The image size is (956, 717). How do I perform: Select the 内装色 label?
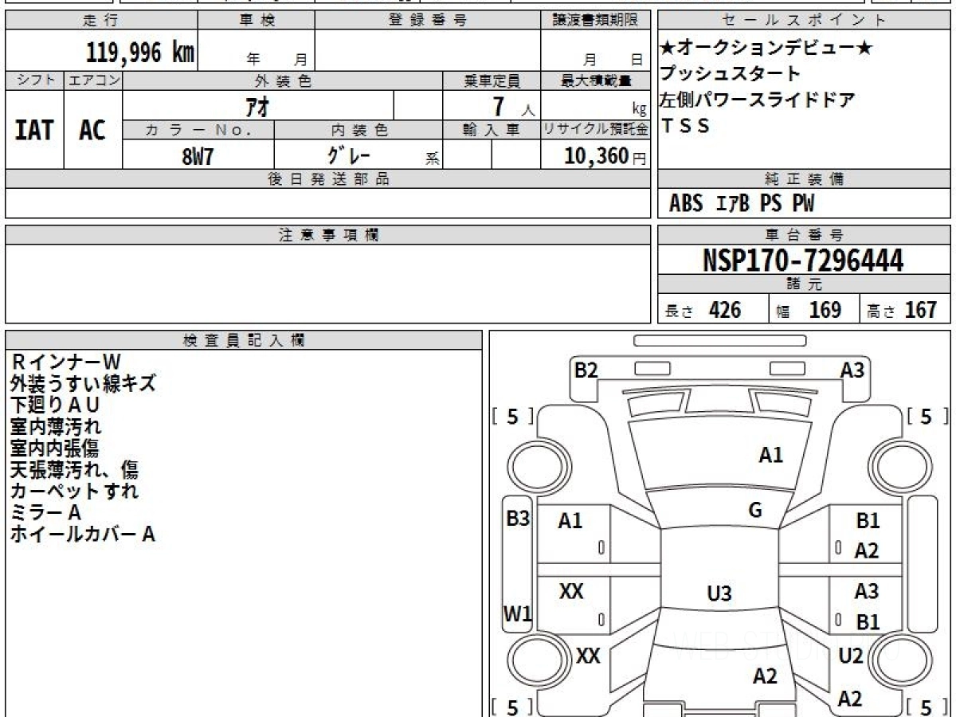[x=358, y=130]
